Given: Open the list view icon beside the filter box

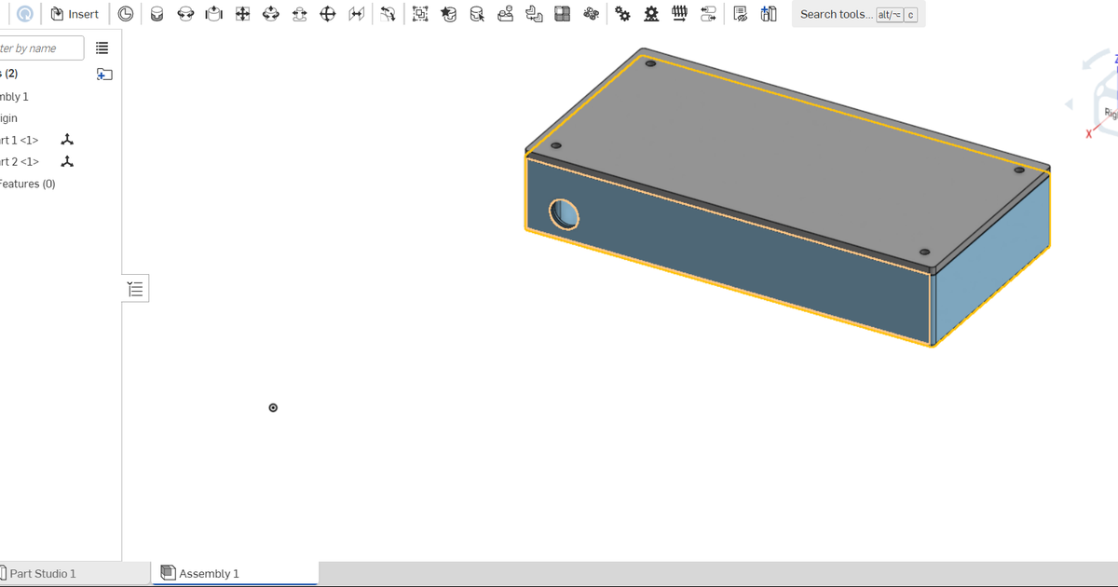Looking at the screenshot, I should click(x=102, y=48).
